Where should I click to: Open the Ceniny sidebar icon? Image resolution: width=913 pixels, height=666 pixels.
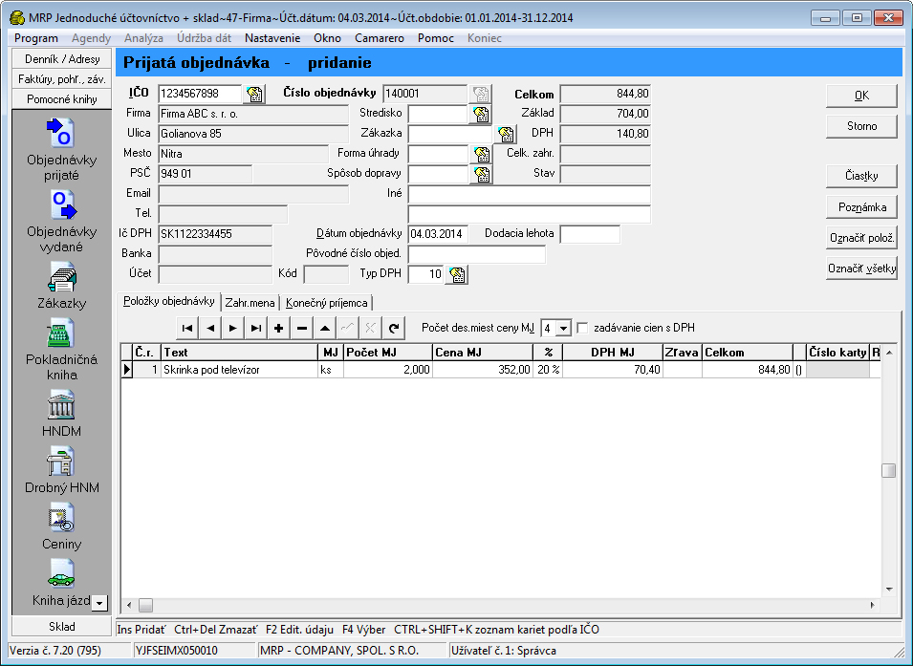(61, 517)
